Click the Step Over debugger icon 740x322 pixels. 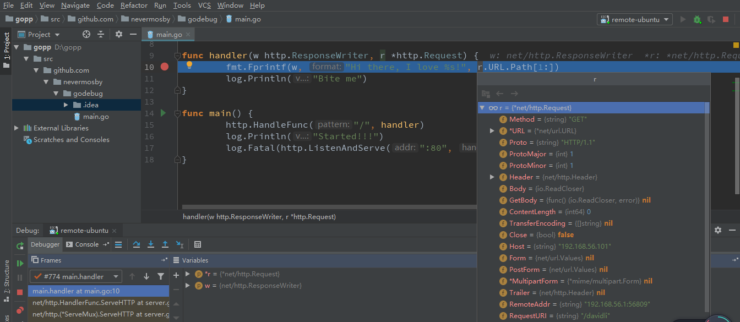pos(137,244)
